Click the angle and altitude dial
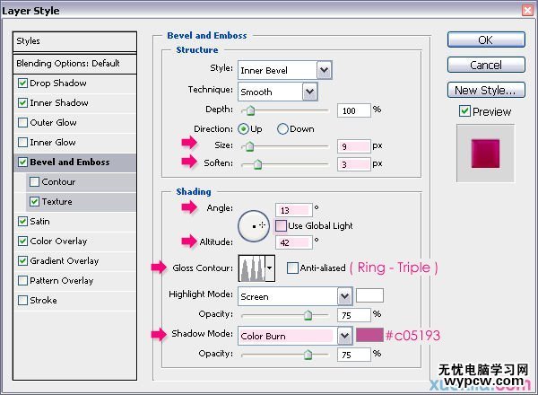The width and height of the screenshot is (538, 395). pos(254,226)
